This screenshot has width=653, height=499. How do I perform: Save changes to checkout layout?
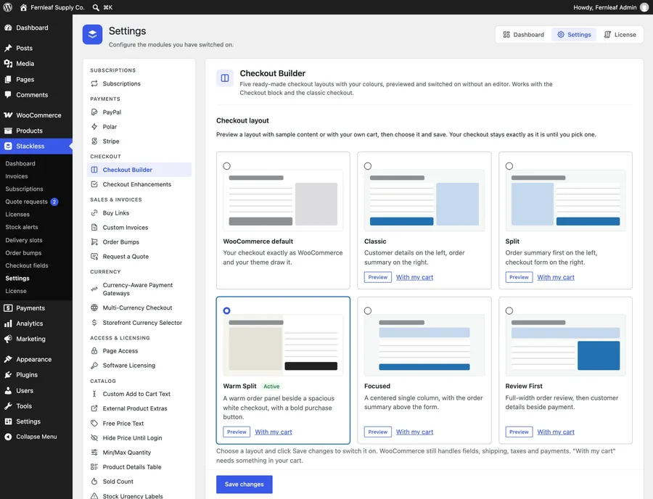(245, 484)
